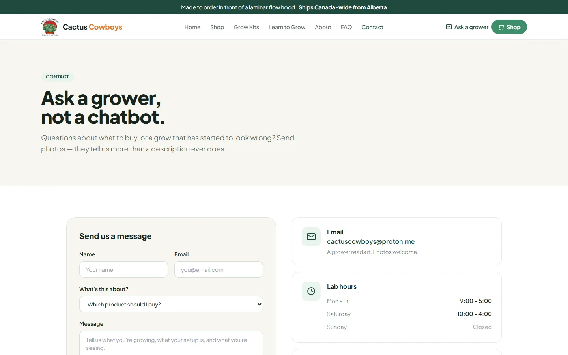Viewport: 568px width, 355px height.
Task: Click the Email heading in the contact card
Action: (335, 232)
